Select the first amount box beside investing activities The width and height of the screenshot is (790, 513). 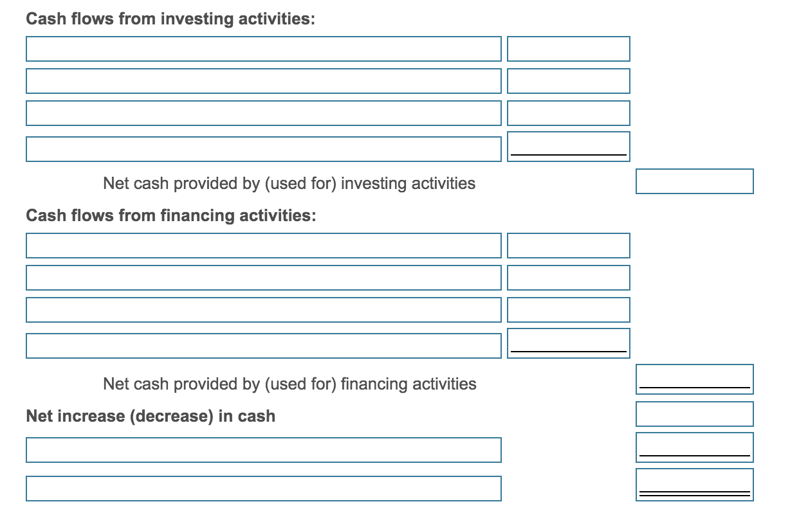569,49
